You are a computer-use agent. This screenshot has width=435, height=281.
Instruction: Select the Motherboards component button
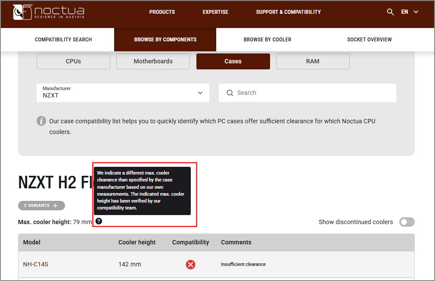pyautogui.click(x=153, y=61)
